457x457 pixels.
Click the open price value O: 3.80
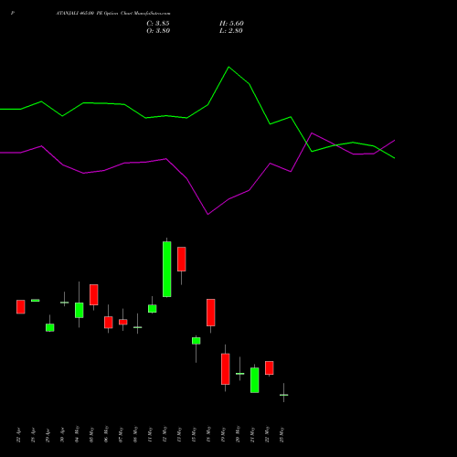(158, 31)
